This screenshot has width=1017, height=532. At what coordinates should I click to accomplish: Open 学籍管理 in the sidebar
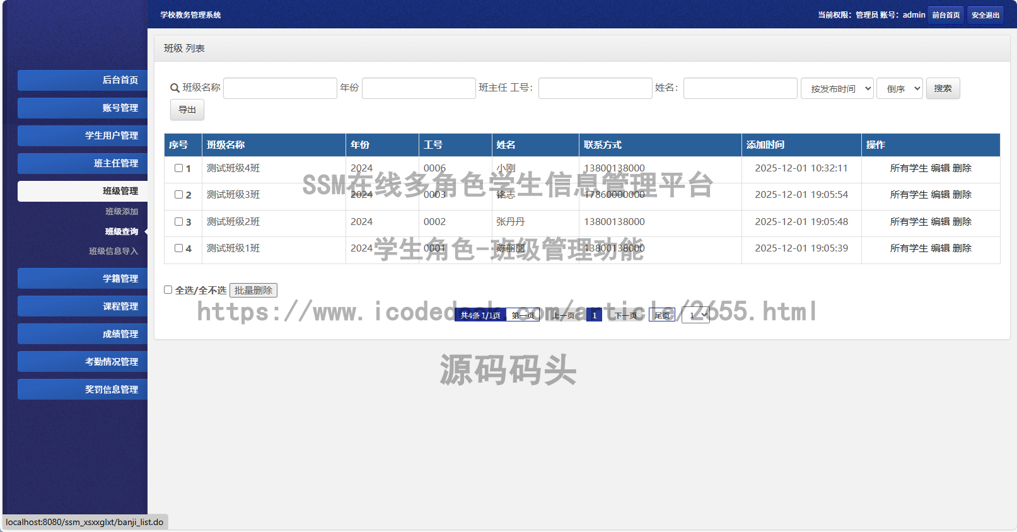[x=83, y=279]
